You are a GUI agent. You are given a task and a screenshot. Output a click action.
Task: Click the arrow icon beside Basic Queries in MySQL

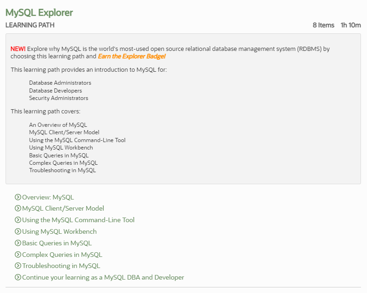click(18, 243)
